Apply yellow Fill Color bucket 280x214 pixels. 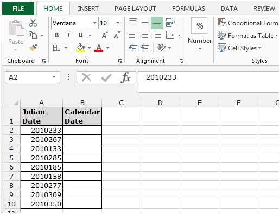coord(80,48)
